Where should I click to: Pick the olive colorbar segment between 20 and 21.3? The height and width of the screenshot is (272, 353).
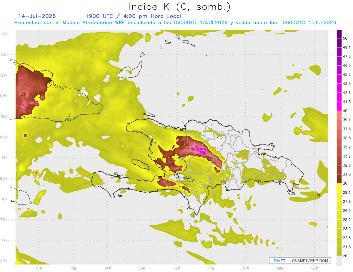point(339,251)
